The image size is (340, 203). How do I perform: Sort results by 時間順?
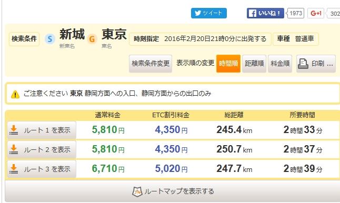(228, 64)
